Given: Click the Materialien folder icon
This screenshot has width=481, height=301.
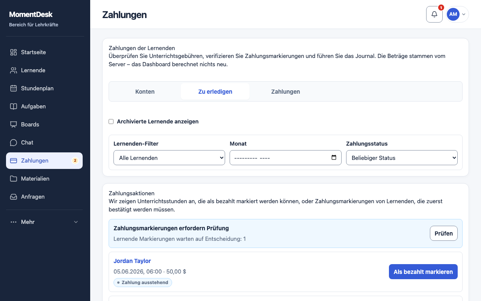Looking at the screenshot, I should (x=14, y=179).
